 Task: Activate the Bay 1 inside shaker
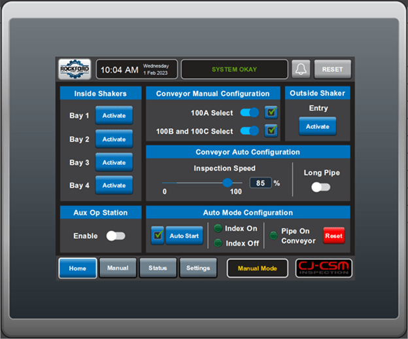click(114, 115)
